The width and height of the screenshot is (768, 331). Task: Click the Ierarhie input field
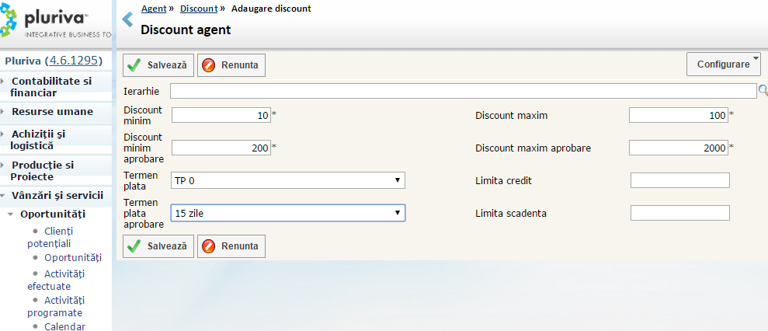tap(463, 92)
